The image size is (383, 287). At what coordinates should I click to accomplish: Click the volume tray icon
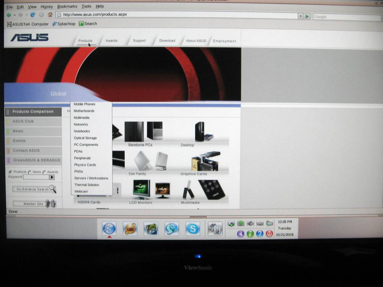250,223
